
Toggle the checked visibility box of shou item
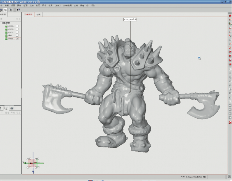(17, 38)
